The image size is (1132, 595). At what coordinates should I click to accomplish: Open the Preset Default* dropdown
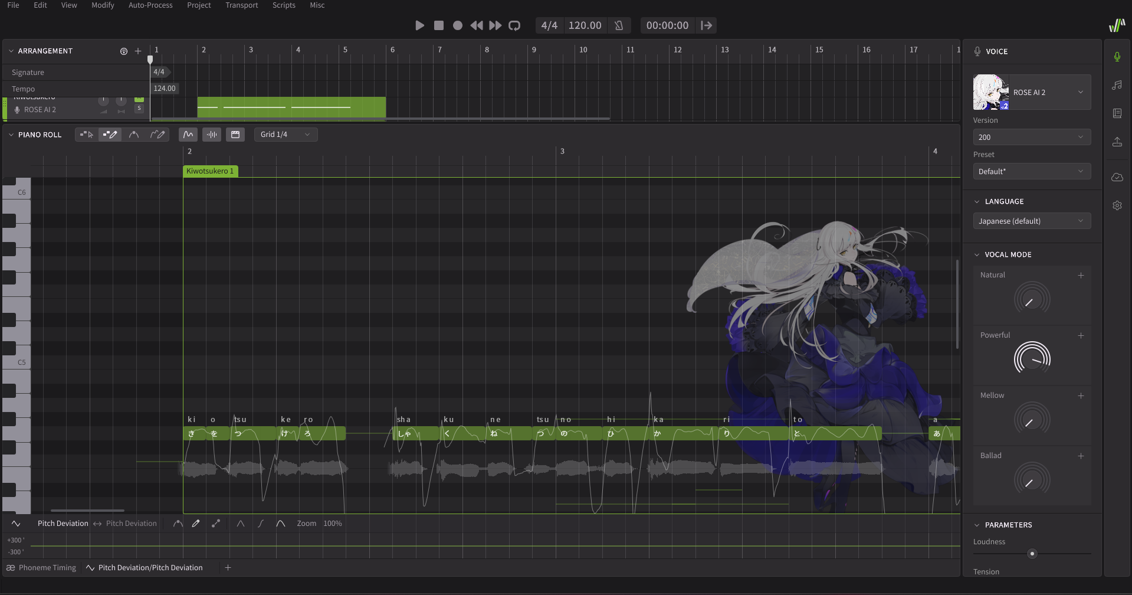(x=1032, y=171)
